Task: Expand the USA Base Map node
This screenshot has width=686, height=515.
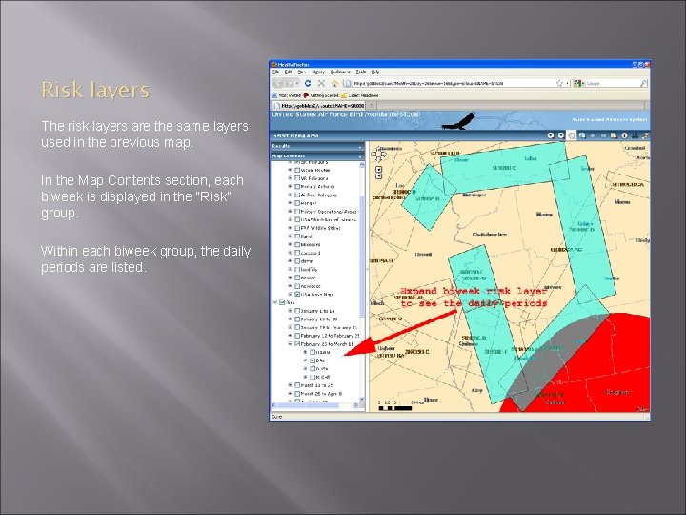Action: [290, 295]
